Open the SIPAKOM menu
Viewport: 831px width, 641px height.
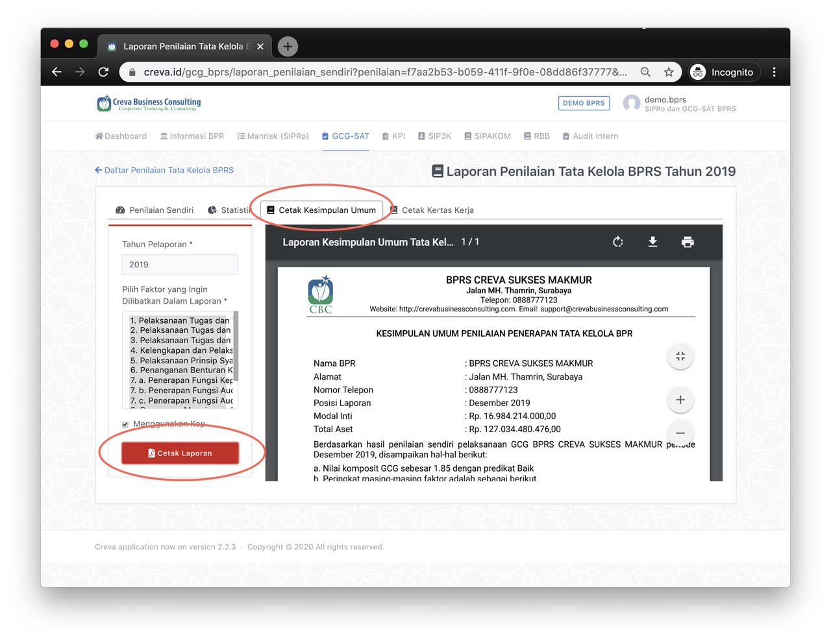tap(488, 136)
